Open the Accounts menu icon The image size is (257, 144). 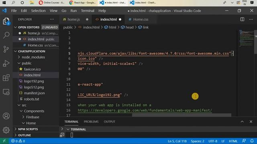(6, 116)
